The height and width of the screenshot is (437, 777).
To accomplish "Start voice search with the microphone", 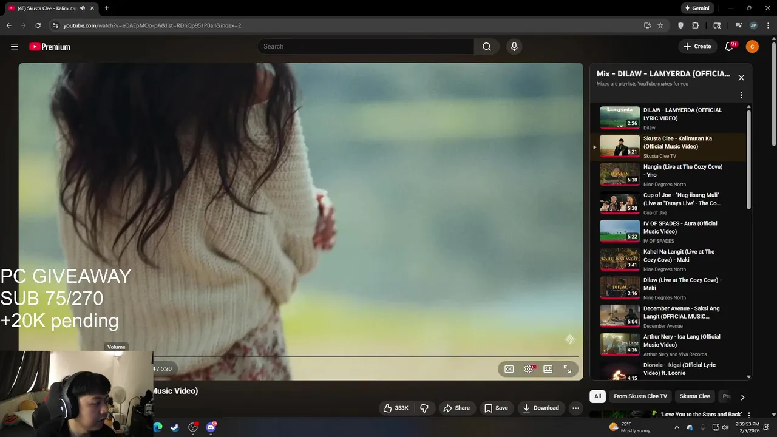I will tap(514, 47).
